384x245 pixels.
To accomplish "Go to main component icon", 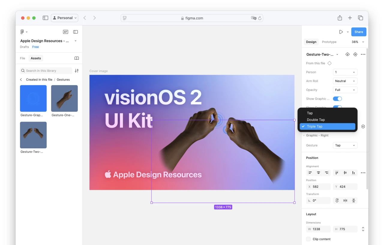I will pyautogui.click(x=347, y=55).
